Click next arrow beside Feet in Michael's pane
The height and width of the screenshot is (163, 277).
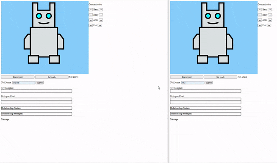(100, 25)
